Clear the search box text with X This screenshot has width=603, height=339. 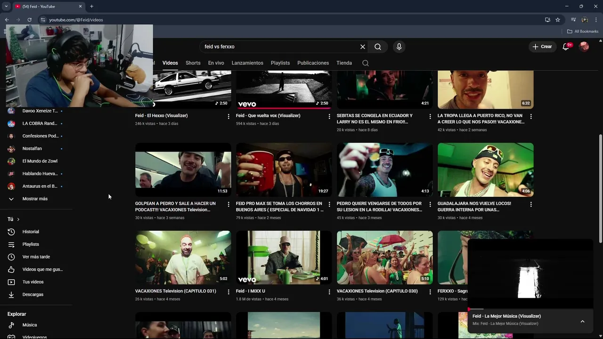[363, 47]
